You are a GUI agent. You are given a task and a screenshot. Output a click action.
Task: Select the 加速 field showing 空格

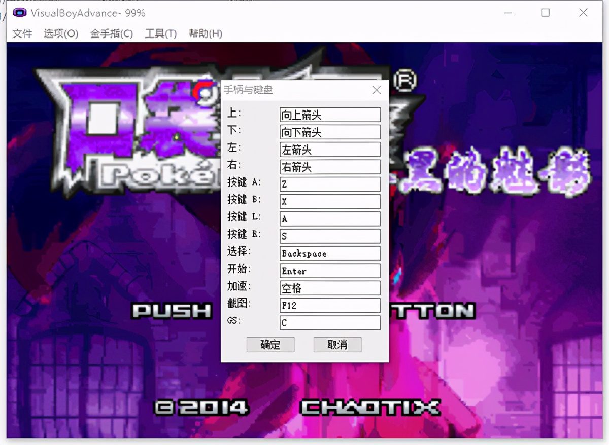click(x=330, y=288)
